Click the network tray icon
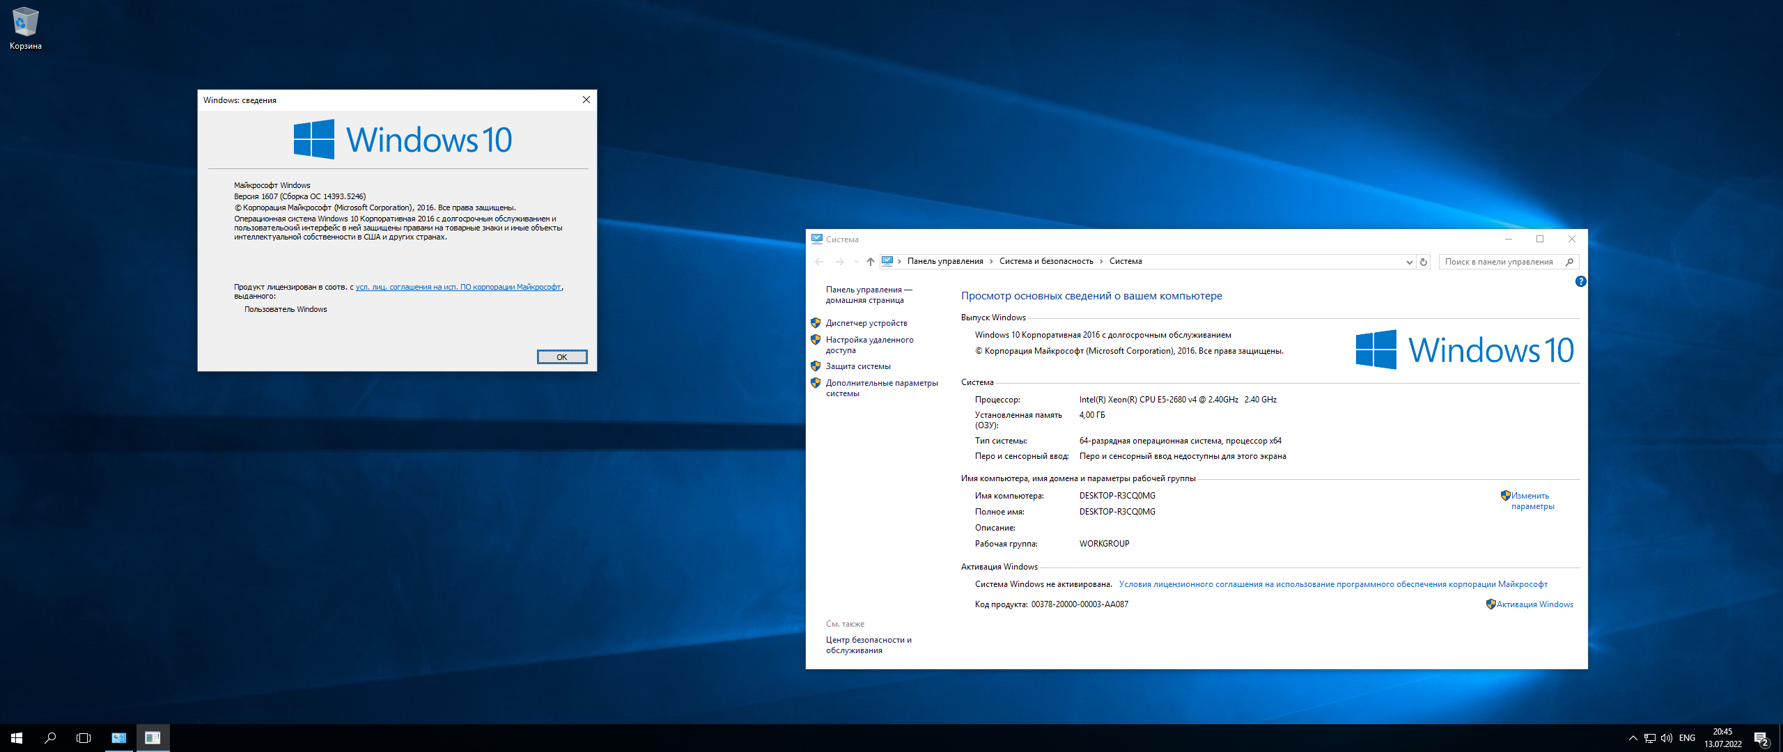Screen dimensions: 1783x752 point(1649,738)
